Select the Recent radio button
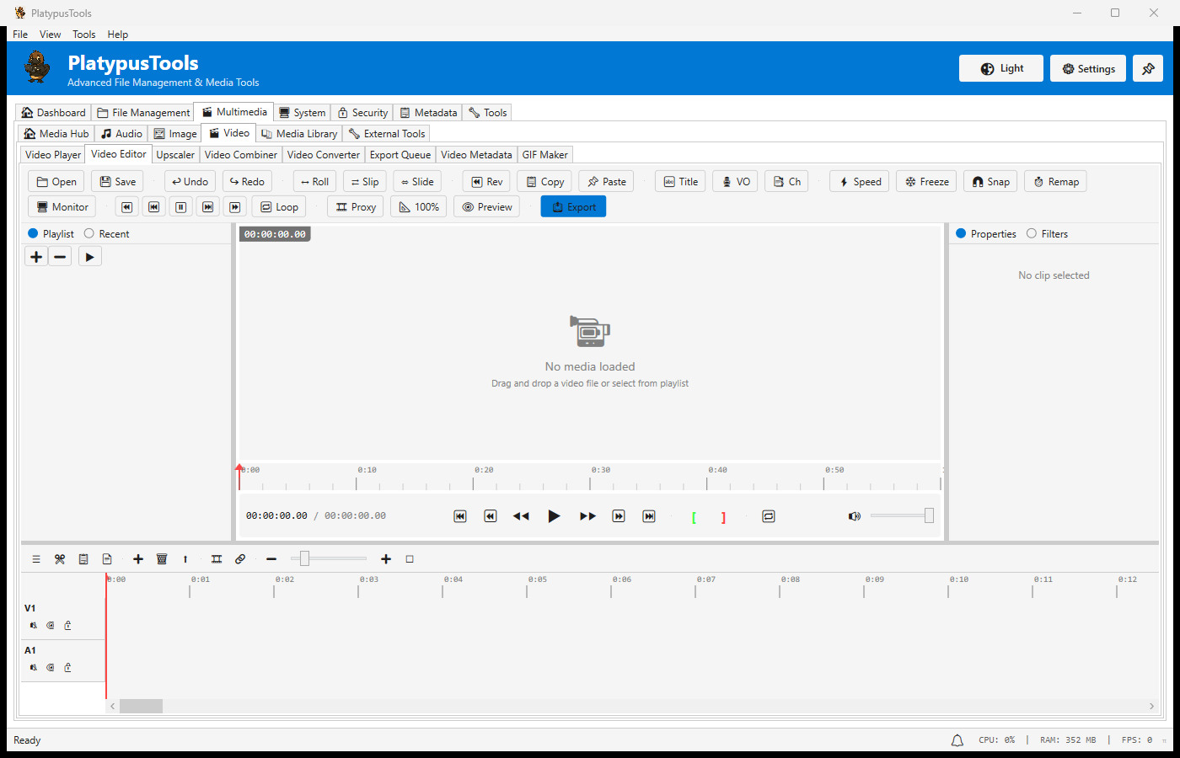 89,233
